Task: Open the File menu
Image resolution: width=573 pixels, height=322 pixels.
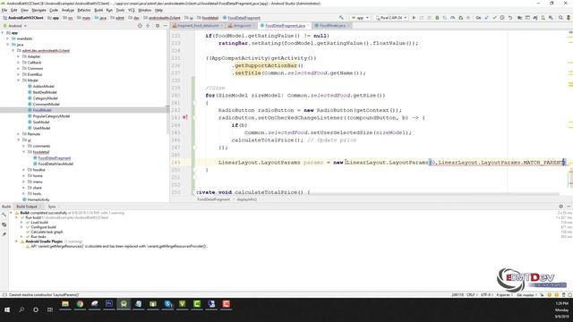Action: tap(4, 10)
